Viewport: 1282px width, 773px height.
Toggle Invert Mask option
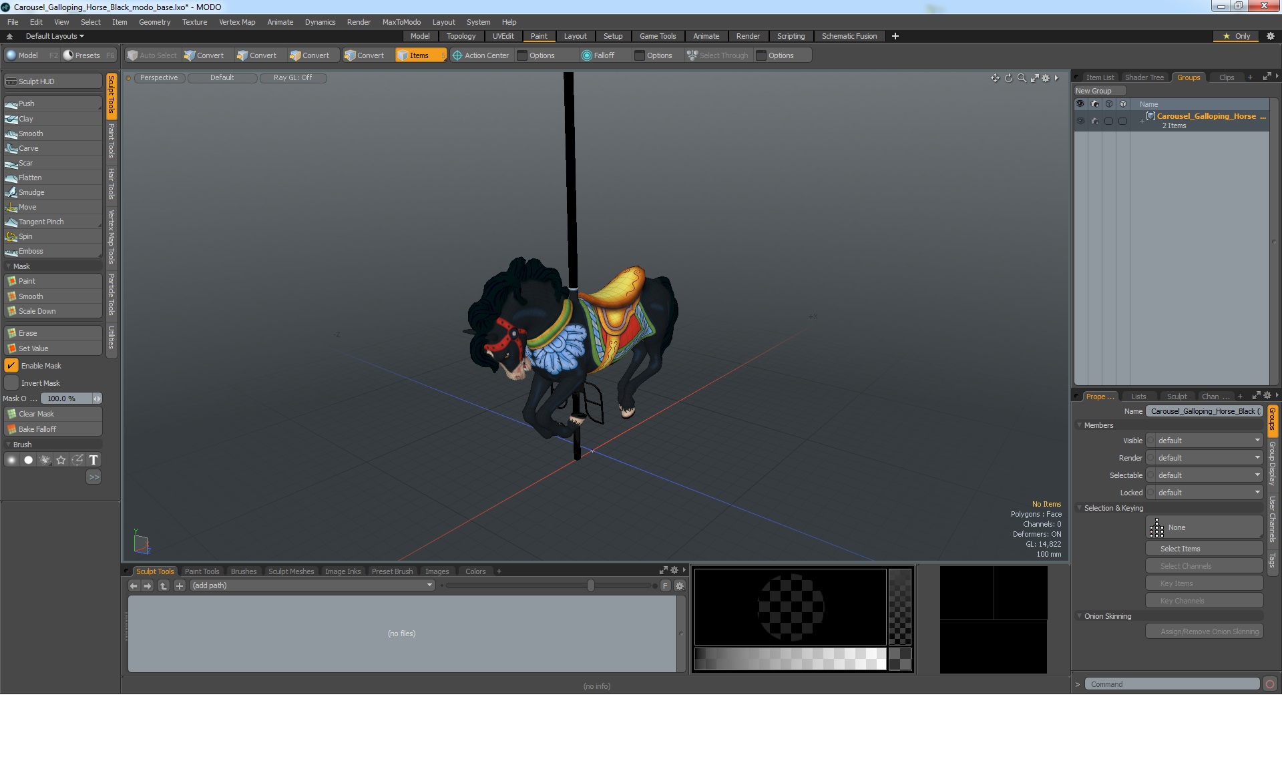[x=11, y=383]
